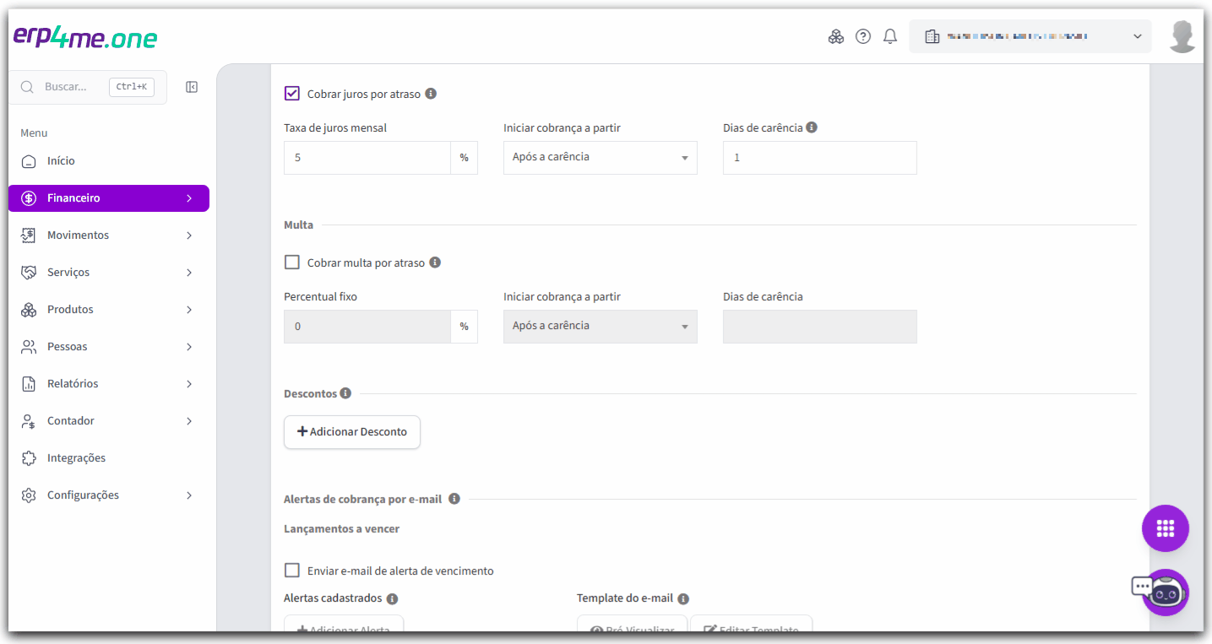Expand the Configurações menu chevron
This screenshot has width=1212, height=644.
click(x=189, y=495)
